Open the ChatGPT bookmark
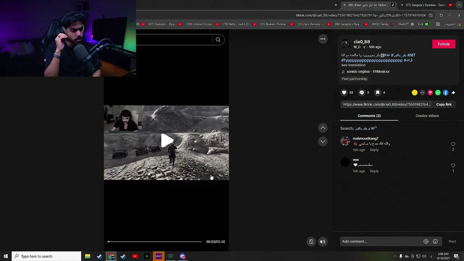 tap(406, 24)
